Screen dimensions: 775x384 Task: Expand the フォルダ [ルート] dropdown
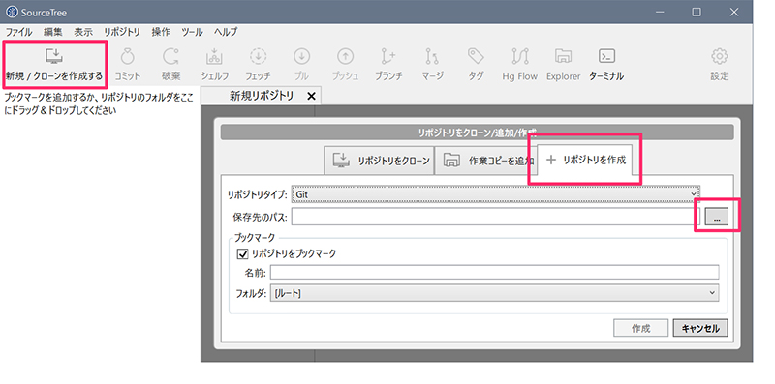pos(494,293)
